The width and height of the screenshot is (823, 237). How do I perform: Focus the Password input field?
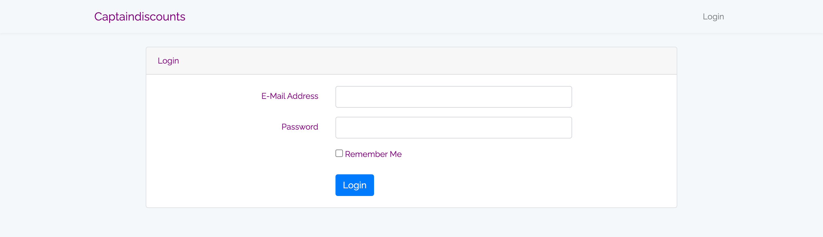tap(453, 127)
